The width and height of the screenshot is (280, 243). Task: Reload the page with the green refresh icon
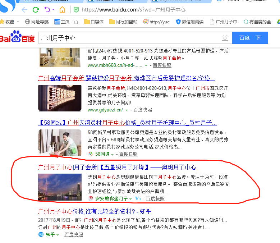coord(36,10)
